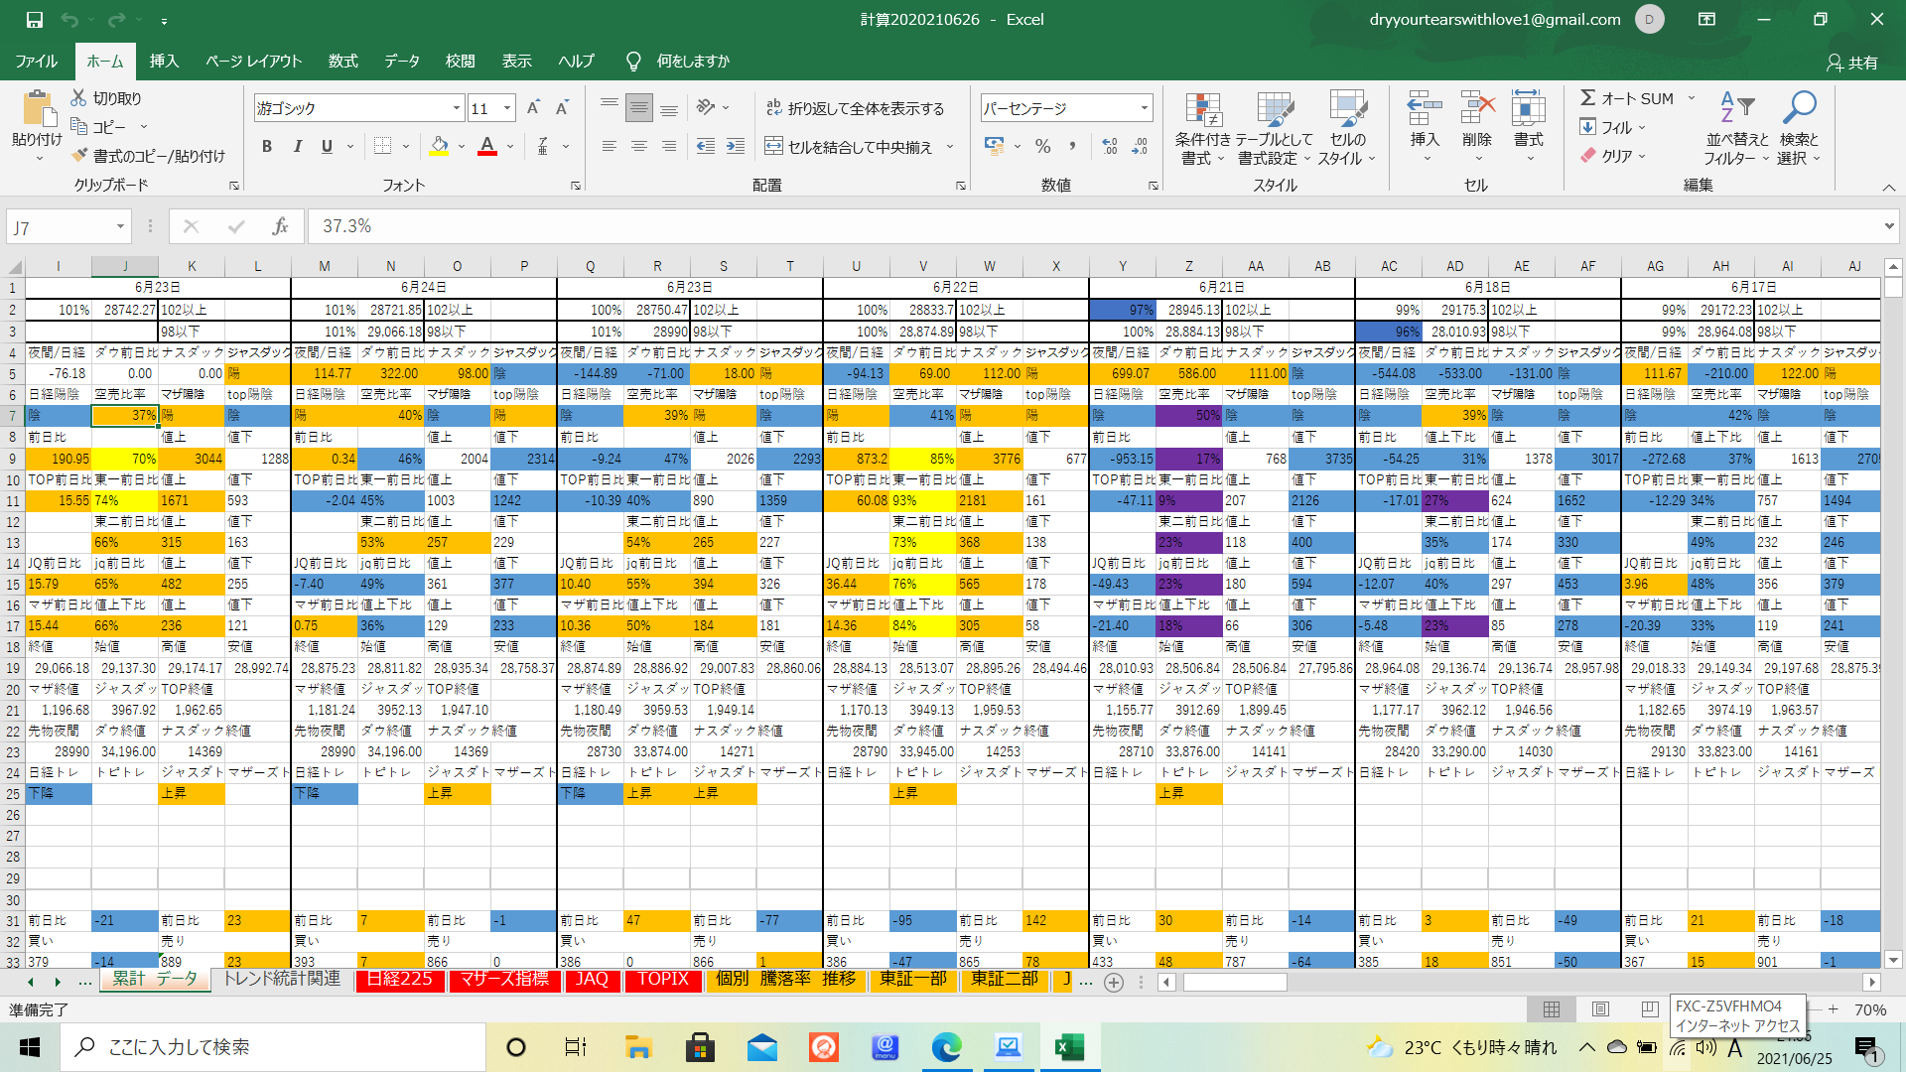This screenshot has width=1906, height=1072.
Task: Toggle Bold formatting
Action: (266, 147)
